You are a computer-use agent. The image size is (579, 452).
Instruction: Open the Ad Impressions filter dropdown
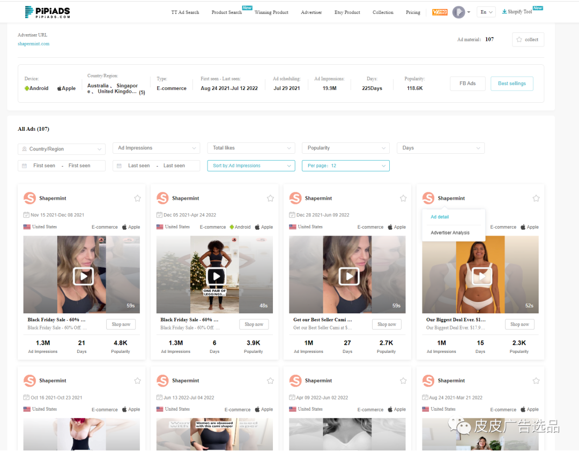156,148
